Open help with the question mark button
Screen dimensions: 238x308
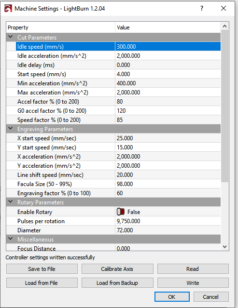[202, 8]
